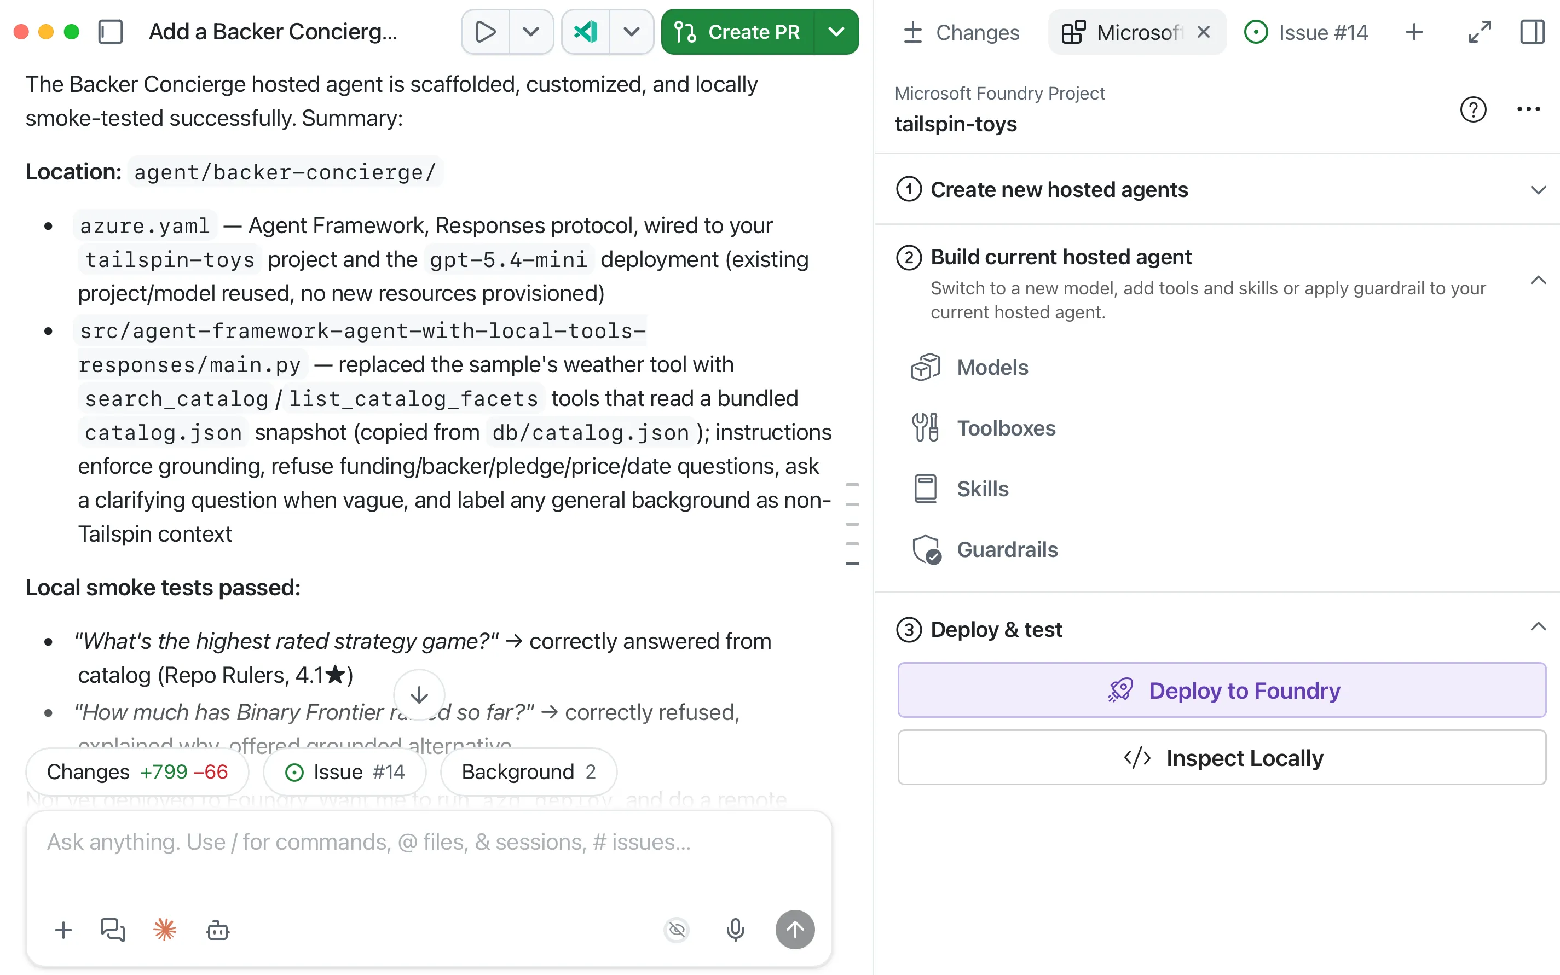Image resolution: width=1560 pixels, height=975 pixels.
Task: Click the Microsoft Foundry Project label
Action: (999, 94)
